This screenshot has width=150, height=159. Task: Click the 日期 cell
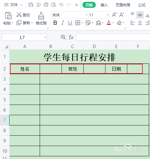click(116, 69)
